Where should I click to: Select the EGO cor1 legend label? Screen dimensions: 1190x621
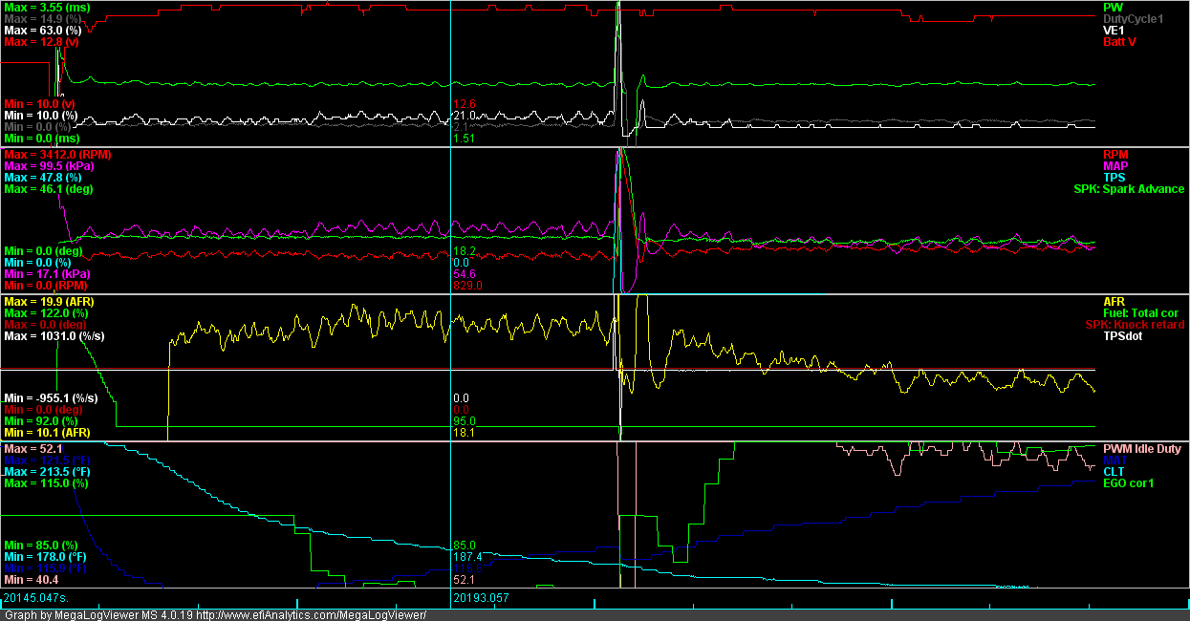coord(1129,482)
